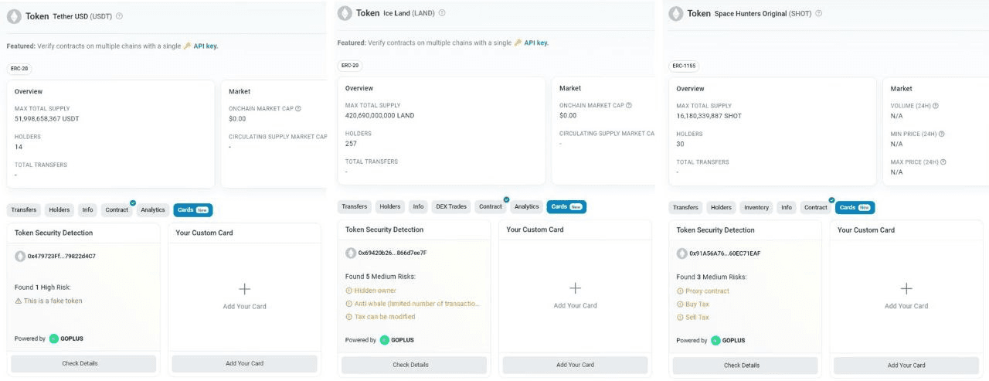Click the Ethereum icon beside 0x69420b26 address
The height and width of the screenshot is (381, 989).
[x=351, y=253]
